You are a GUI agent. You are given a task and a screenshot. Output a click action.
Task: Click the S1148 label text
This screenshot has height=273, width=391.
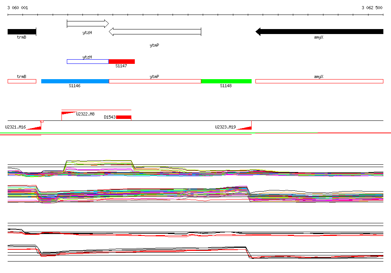pos(226,86)
